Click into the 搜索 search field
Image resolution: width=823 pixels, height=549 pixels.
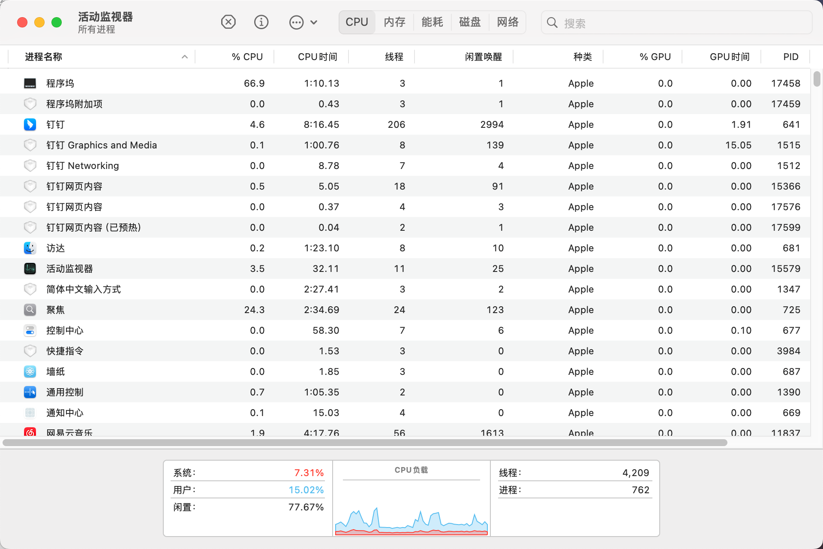point(682,23)
